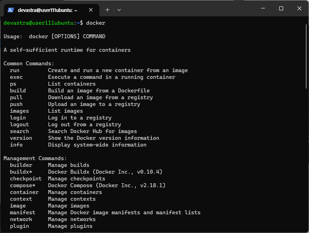Click the 'Manage builds' description
Screen dimensions: 309x233
[69, 165]
